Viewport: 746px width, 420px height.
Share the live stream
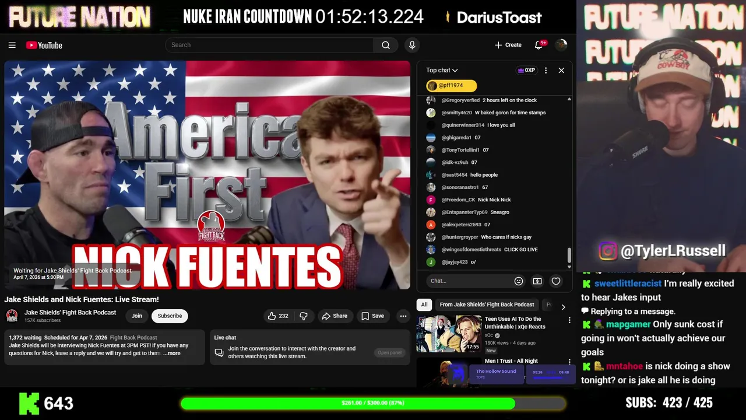[x=335, y=316]
